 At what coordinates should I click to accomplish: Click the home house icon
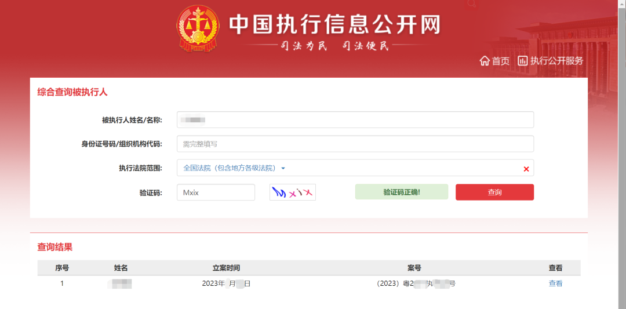pos(485,61)
